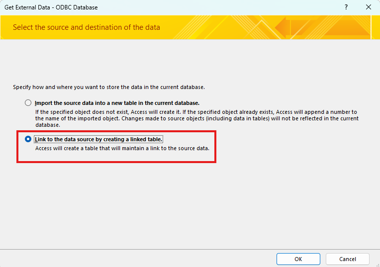The image size is (380, 267).
Task: Click the 'Link to the data source' label text
Action: 98,140
